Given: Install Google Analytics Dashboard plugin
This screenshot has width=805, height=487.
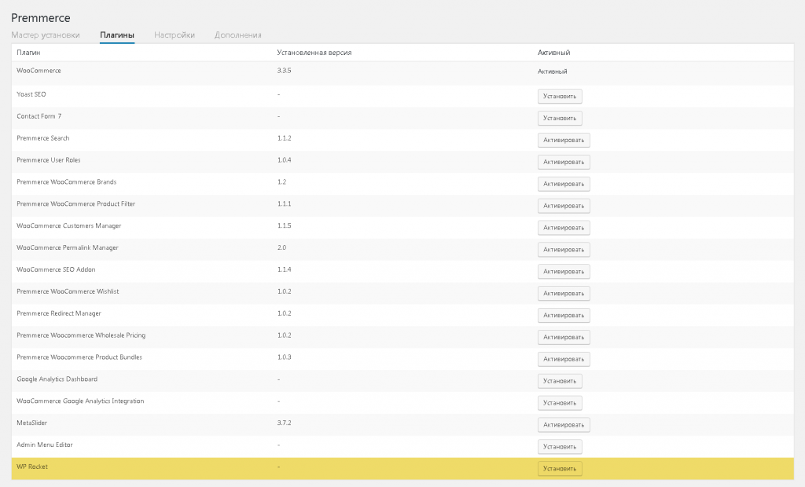Looking at the screenshot, I should click(x=560, y=381).
